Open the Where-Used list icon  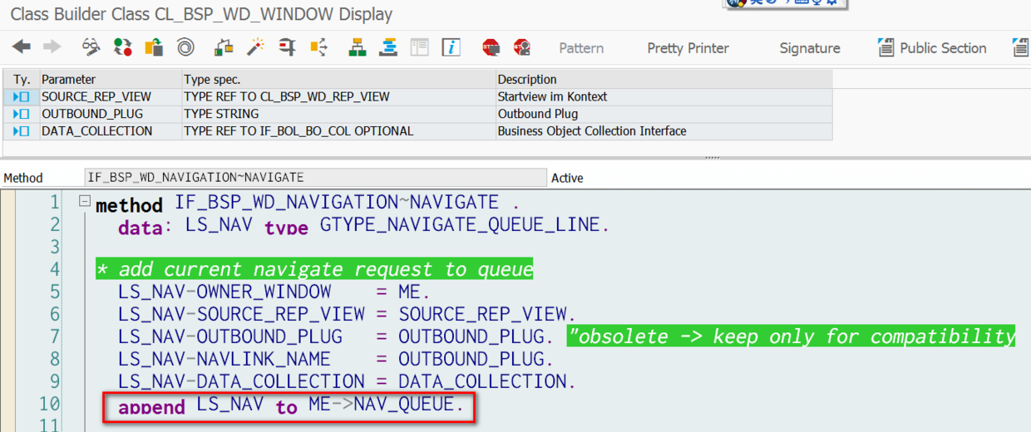point(318,47)
